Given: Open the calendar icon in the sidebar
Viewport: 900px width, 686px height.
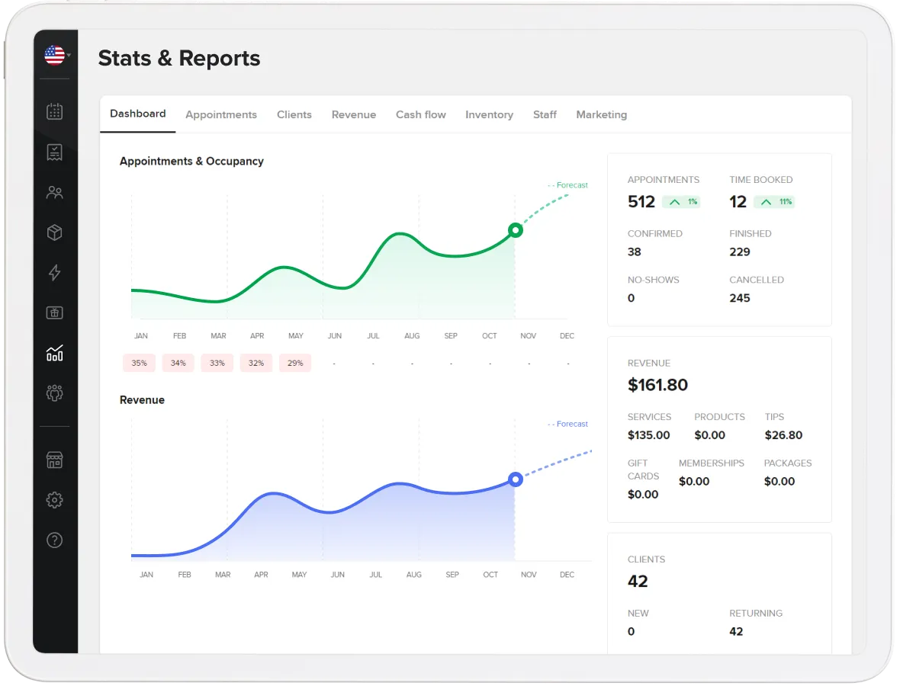Looking at the screenshot, I should pos(55,112).
